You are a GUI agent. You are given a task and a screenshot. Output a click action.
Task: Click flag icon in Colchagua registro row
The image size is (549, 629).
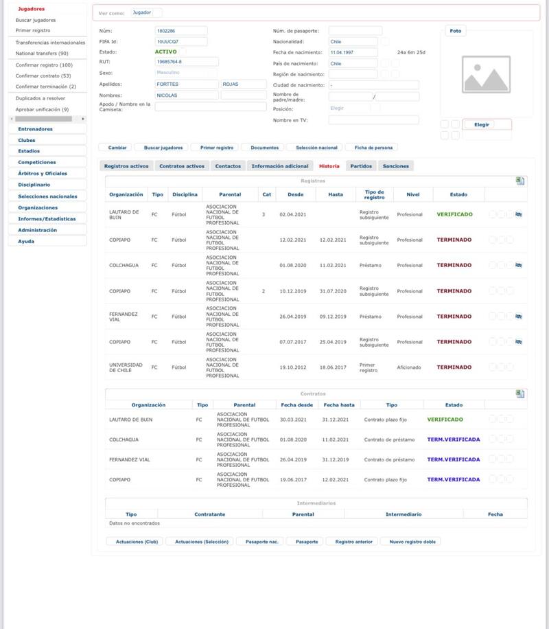point(519,265)
